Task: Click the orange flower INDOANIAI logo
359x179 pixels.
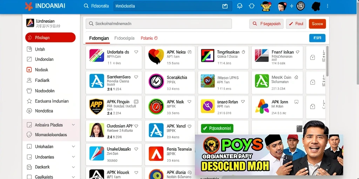Action: coord(29,6)
